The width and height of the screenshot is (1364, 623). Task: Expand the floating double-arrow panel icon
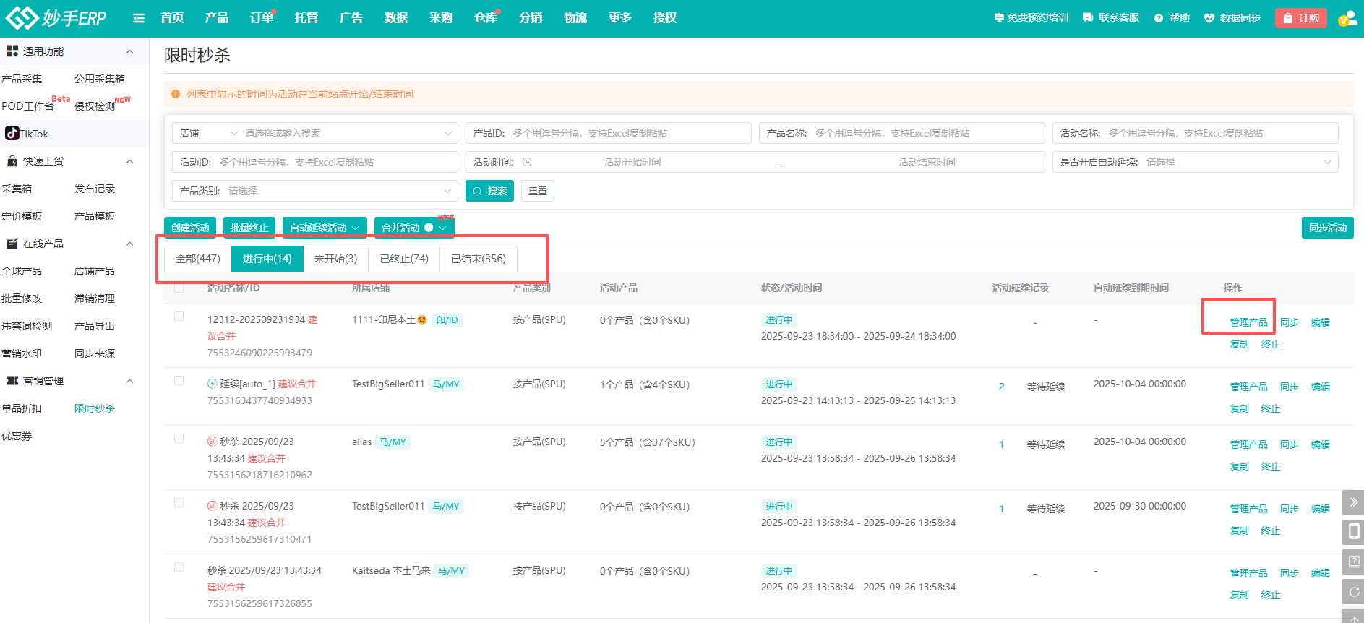1353,502
